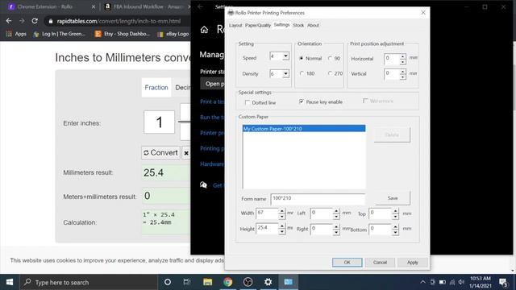Switch to the Stock tab

click(298, 25)
